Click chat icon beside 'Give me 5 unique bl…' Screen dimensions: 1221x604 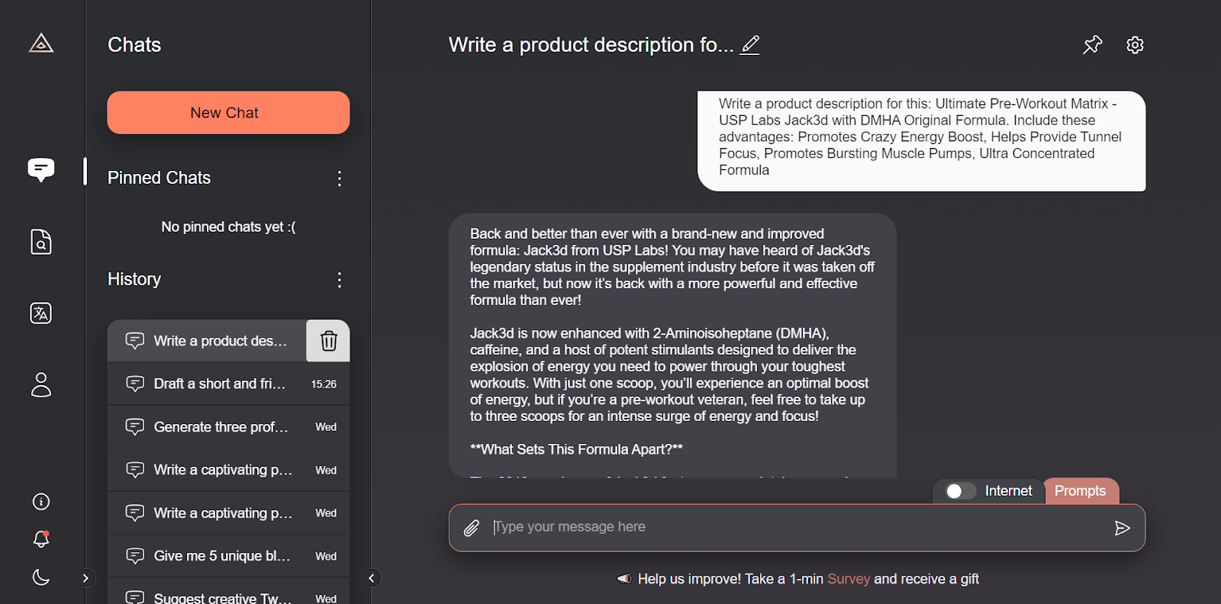[135, 556]
